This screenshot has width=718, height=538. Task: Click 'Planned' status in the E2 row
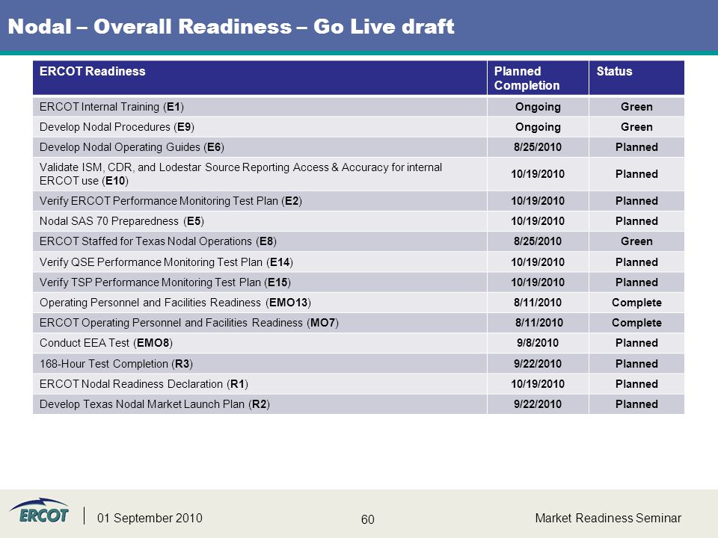[636, 201]
